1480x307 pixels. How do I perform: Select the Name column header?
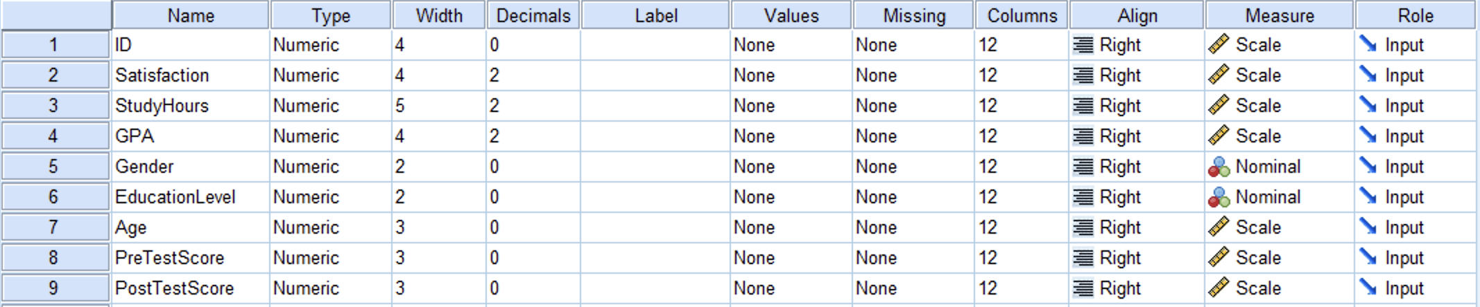[x=191, y=15]
